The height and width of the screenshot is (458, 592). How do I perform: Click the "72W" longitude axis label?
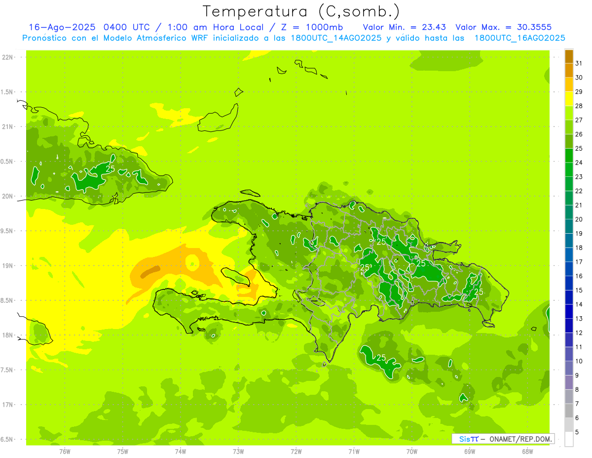296,452
